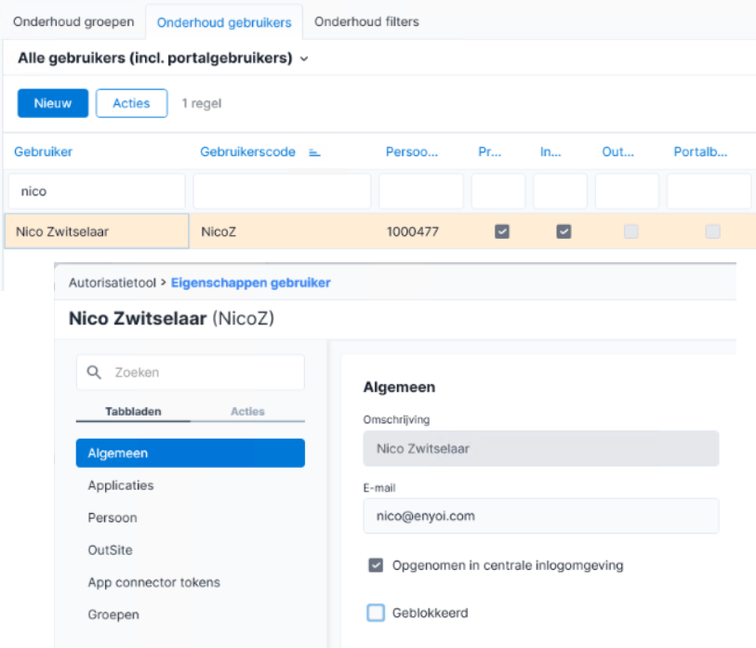756x648 pixels.
Task: Check the Geblokkeerd checkbox
Action: [x=376, y=613]
